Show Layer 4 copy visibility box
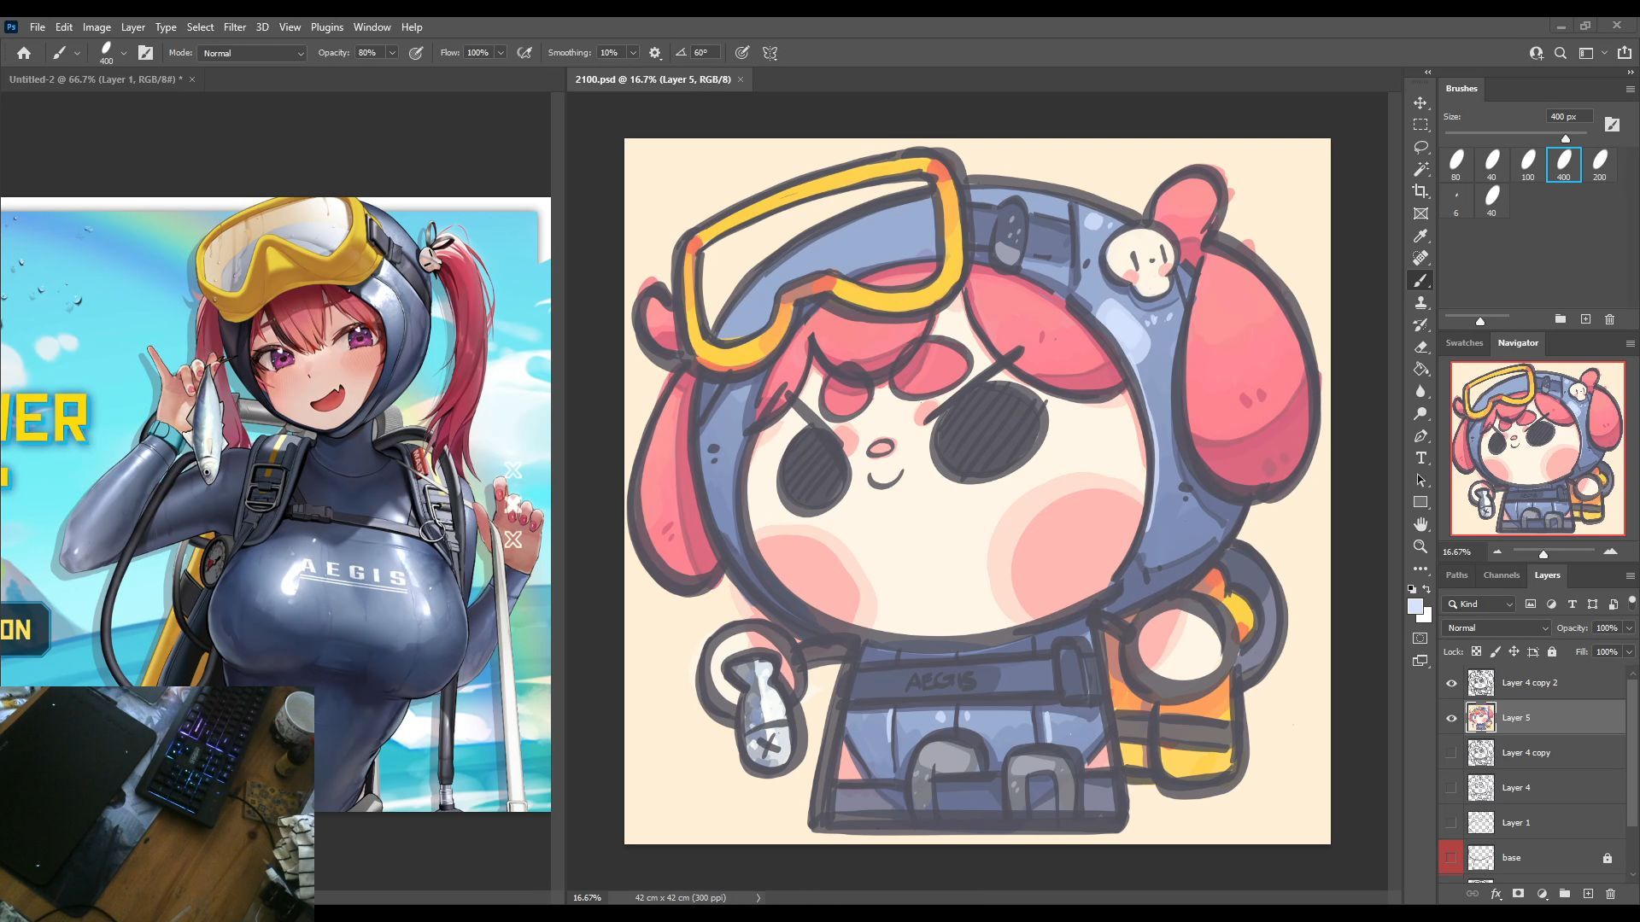Screen dimensions: 1640x922 click(1451, 753)
